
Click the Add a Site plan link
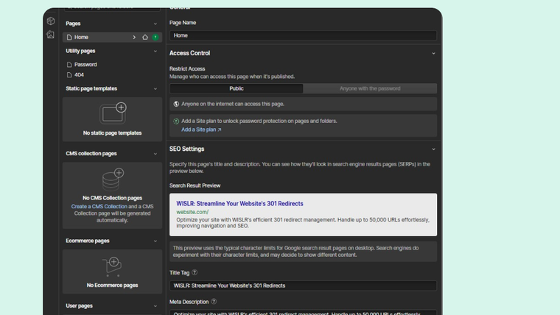[x=201, y=130]
